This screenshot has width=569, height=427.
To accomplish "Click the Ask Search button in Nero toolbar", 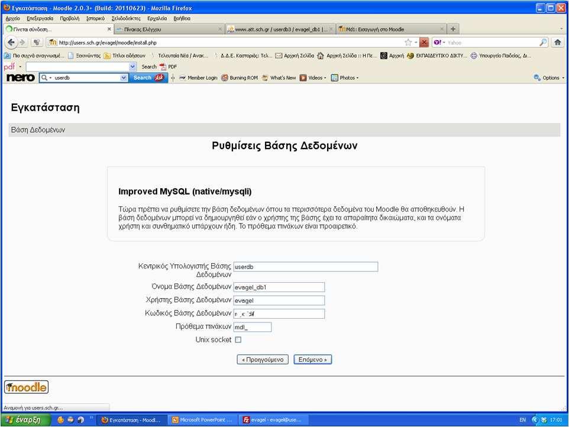I will [148, 77].
